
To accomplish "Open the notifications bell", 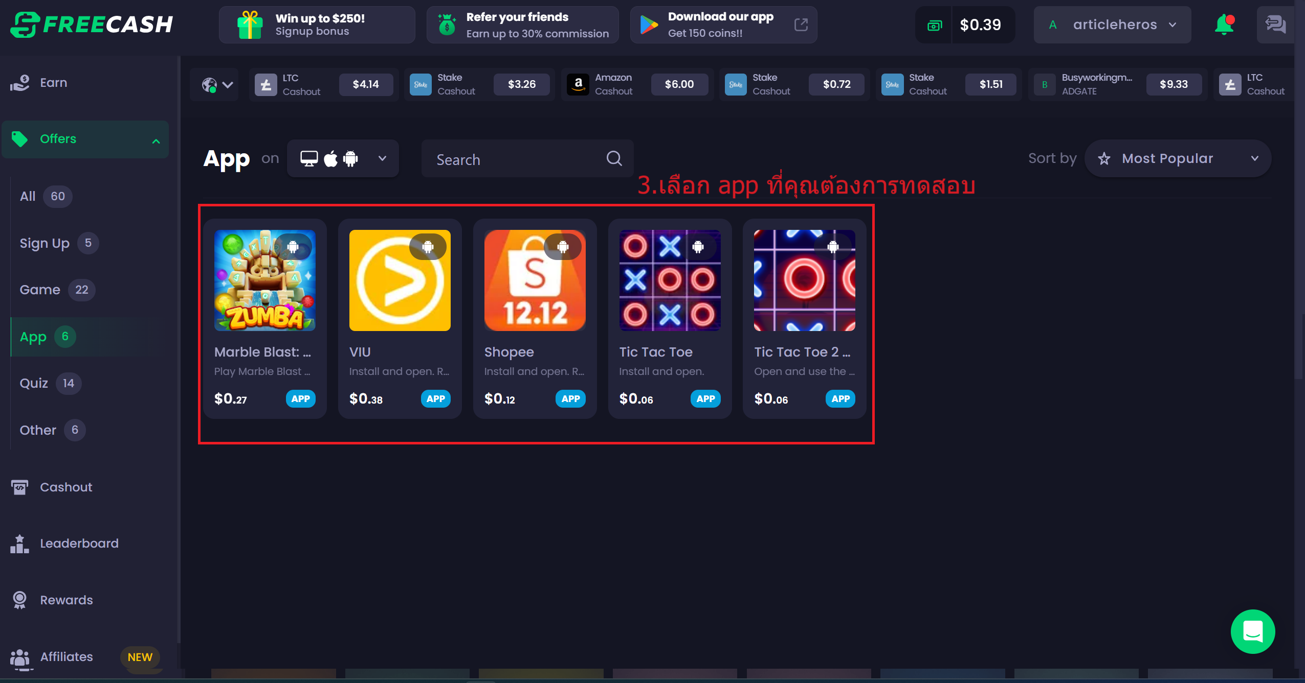I will 1224,25.
